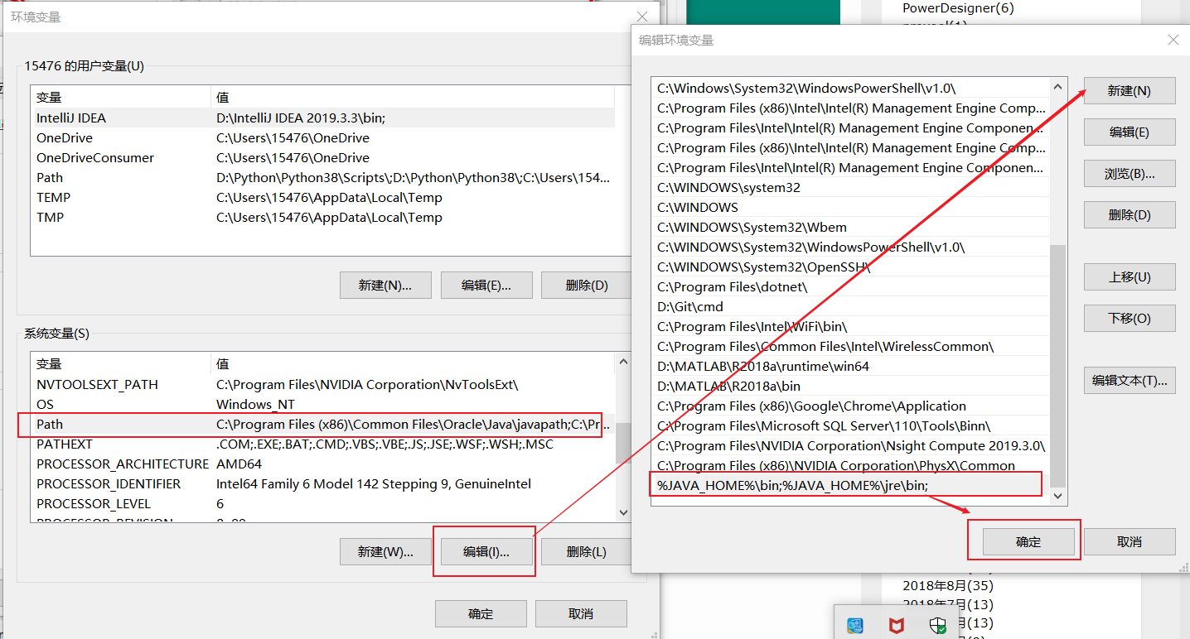Click 编辑(I)... under system variables

[x=486, y=552]
